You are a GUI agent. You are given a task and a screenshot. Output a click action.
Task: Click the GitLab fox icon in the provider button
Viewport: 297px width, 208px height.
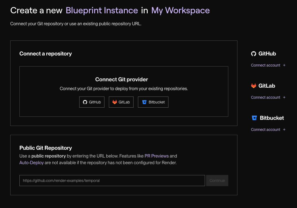point(115,102)
